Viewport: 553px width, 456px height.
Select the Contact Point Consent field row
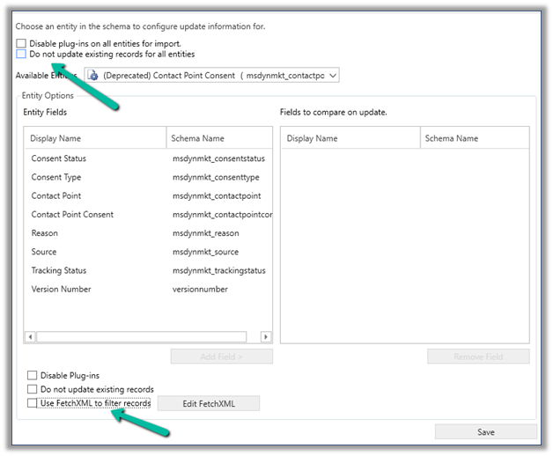[72, 215]
